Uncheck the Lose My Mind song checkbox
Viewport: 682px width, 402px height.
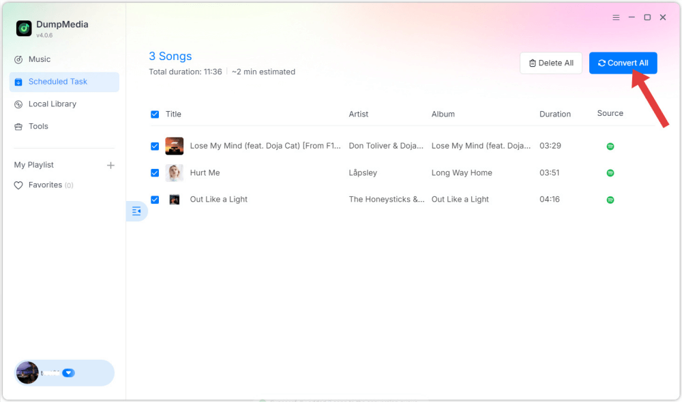155,146
